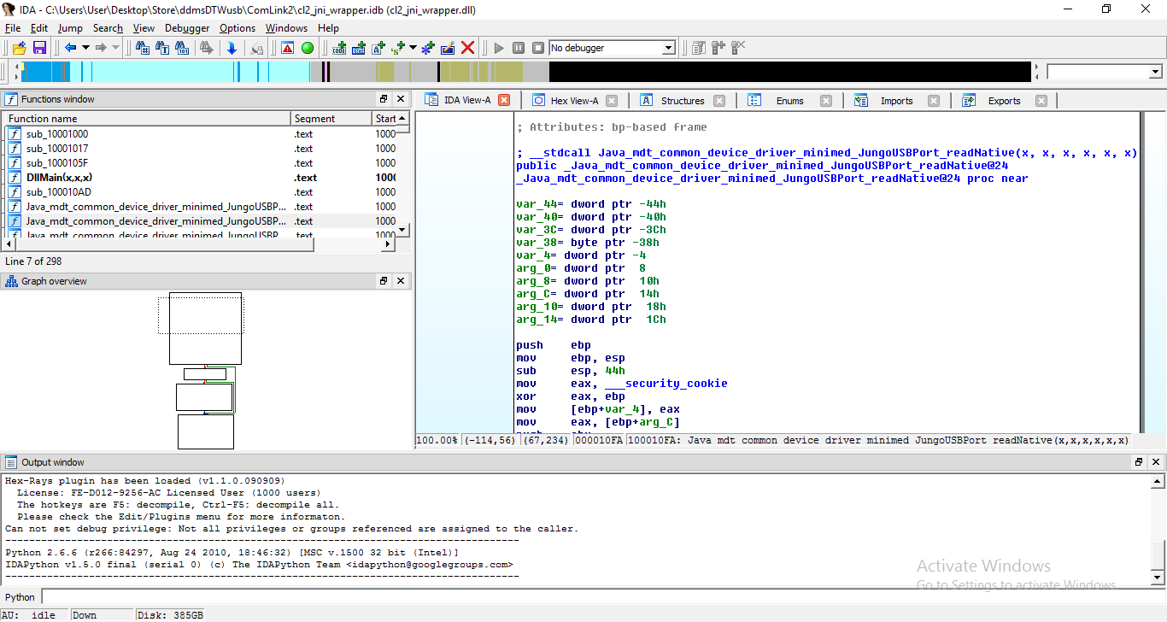Open string style dropdown arrow
1167x622 pixels.
pos(413,48)
